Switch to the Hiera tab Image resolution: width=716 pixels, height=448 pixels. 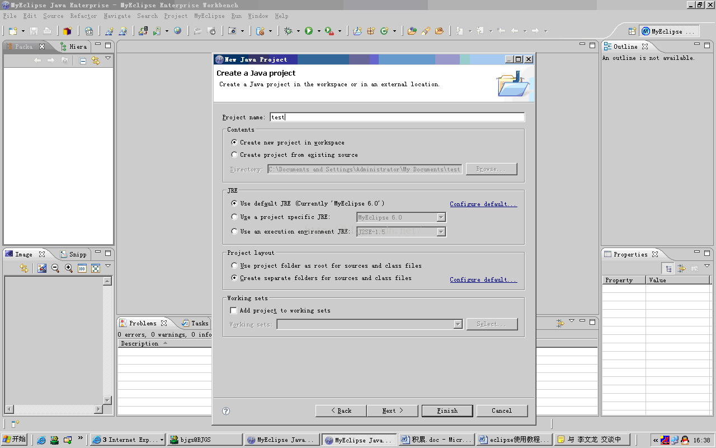[73, 46]
